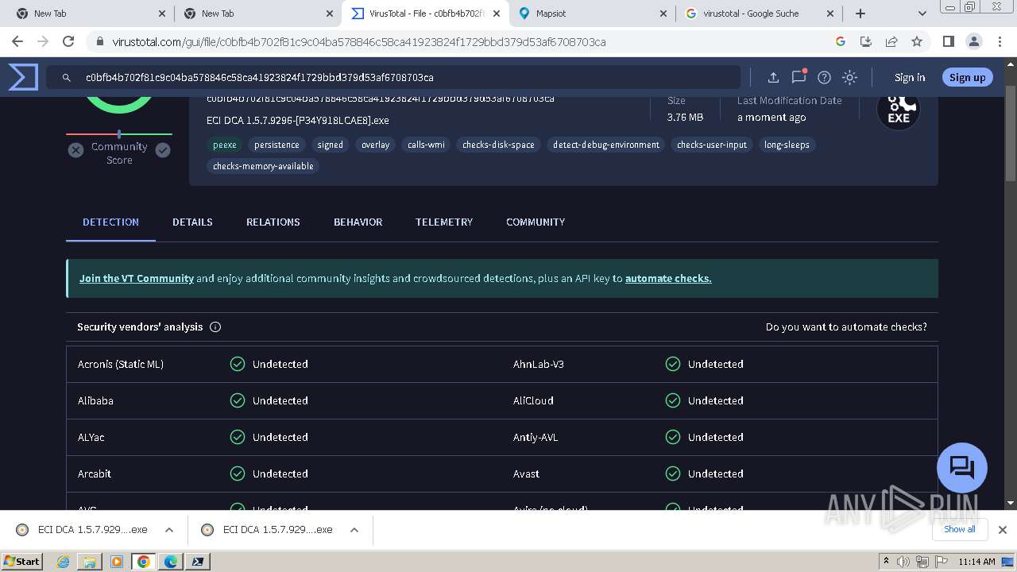Click the peexe tag
The height and width of the screenshot is (572, 1017).
(x=225, y=145)
